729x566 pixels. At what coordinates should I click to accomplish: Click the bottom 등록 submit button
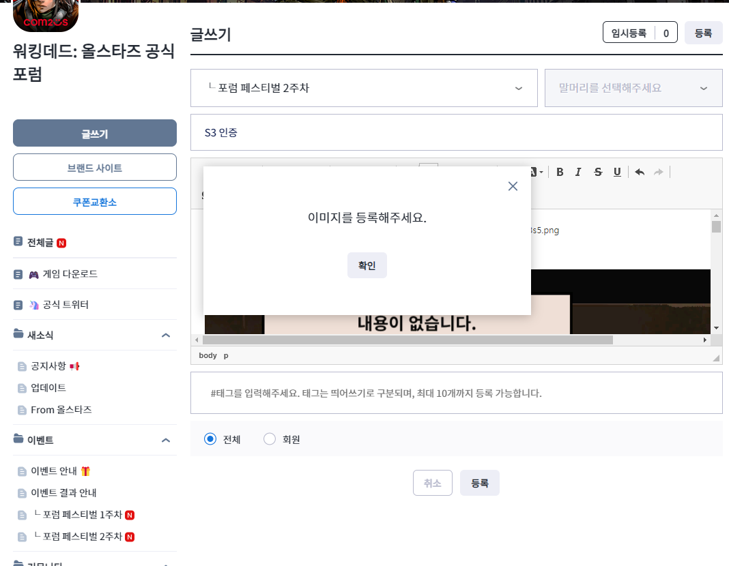(480, 483)
